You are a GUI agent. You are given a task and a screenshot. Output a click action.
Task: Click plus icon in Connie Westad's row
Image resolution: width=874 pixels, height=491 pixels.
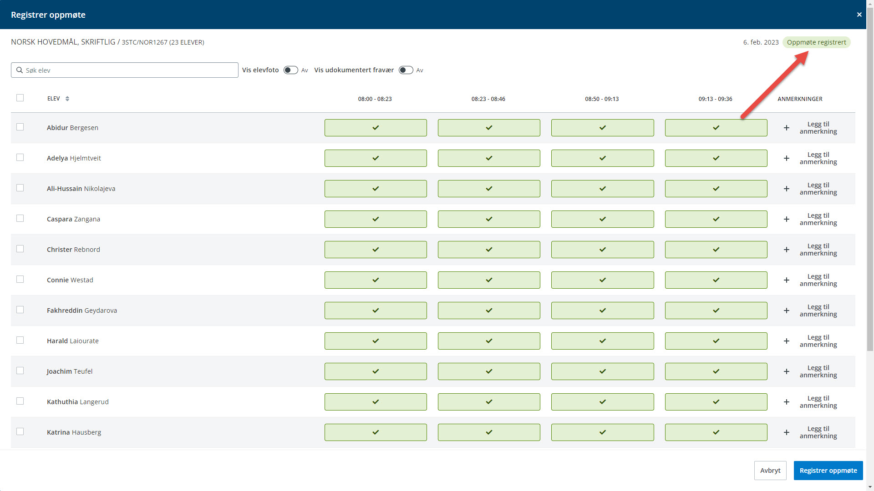[x=786, y=280]
